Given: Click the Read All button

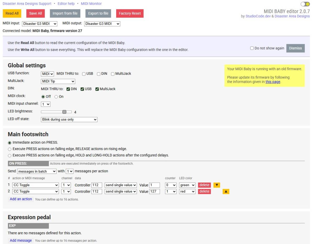Looking at the screenshot, I should (12, 13).
